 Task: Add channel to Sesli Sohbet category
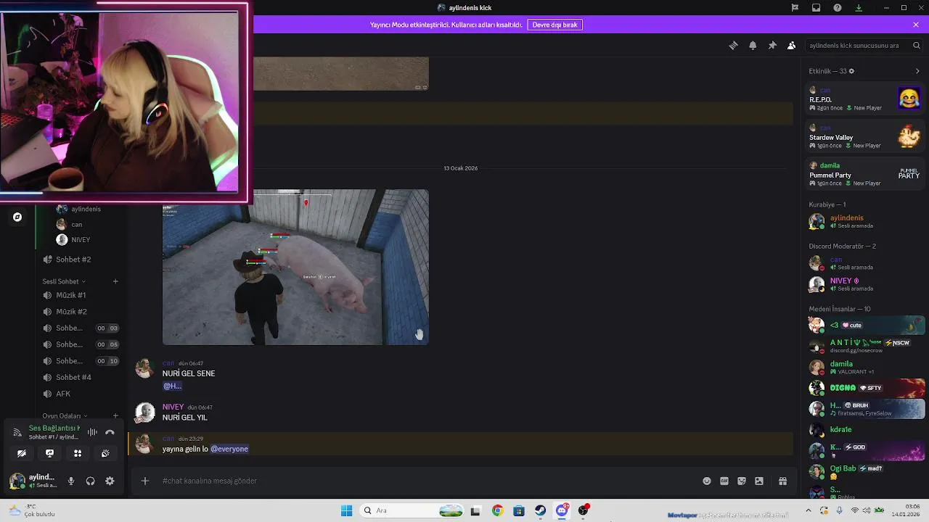tap(115, 281)
